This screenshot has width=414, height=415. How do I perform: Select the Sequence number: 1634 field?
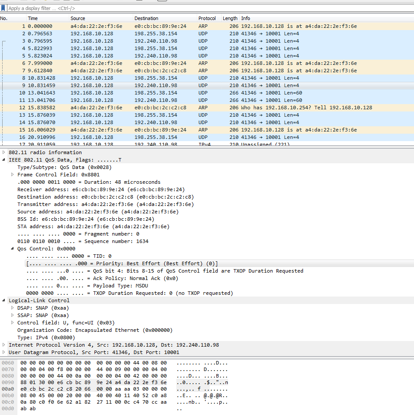coord(83,241)
